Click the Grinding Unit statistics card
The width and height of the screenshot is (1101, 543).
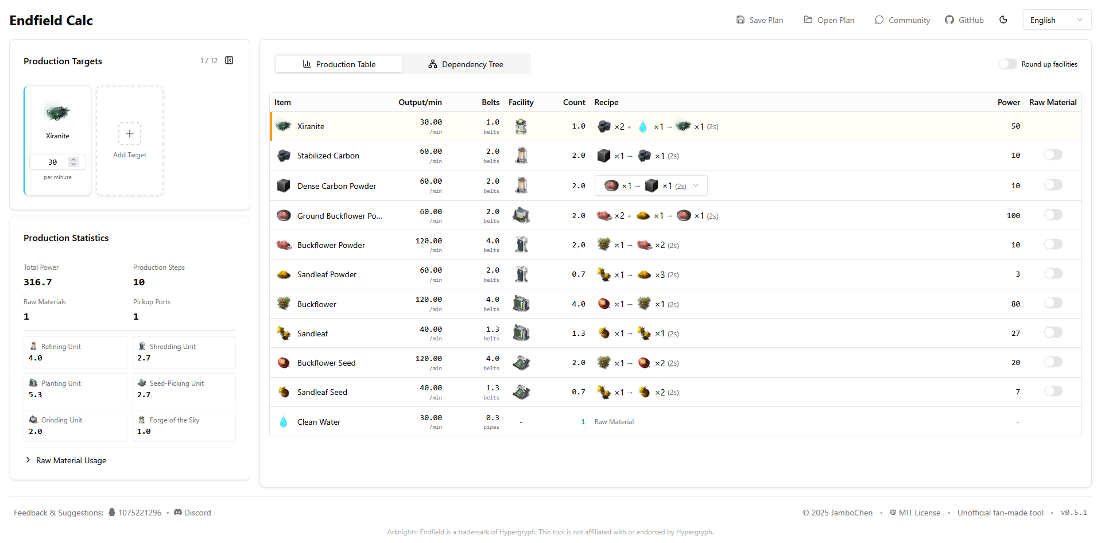pyautogui.click(x=75, y=426)
